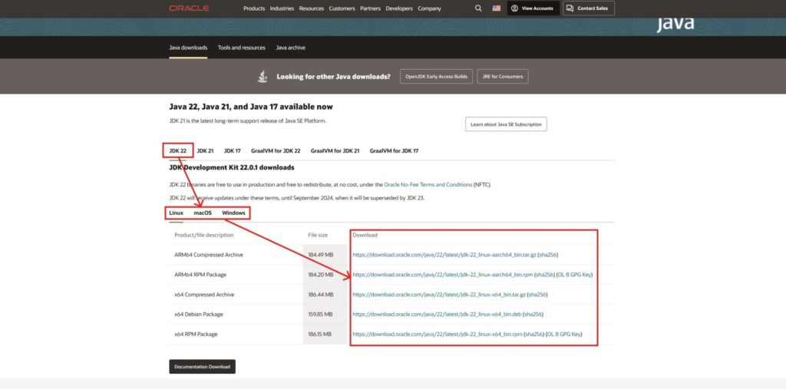The width and height of the screenshot is (786, 389).
Task: Select the JDK 21 tab
Action: click(x=205, y=151)
